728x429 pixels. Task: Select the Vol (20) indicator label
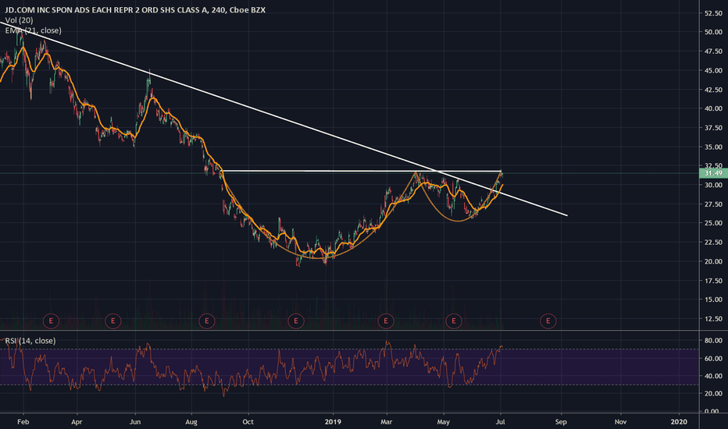click(x=19, y=20)
